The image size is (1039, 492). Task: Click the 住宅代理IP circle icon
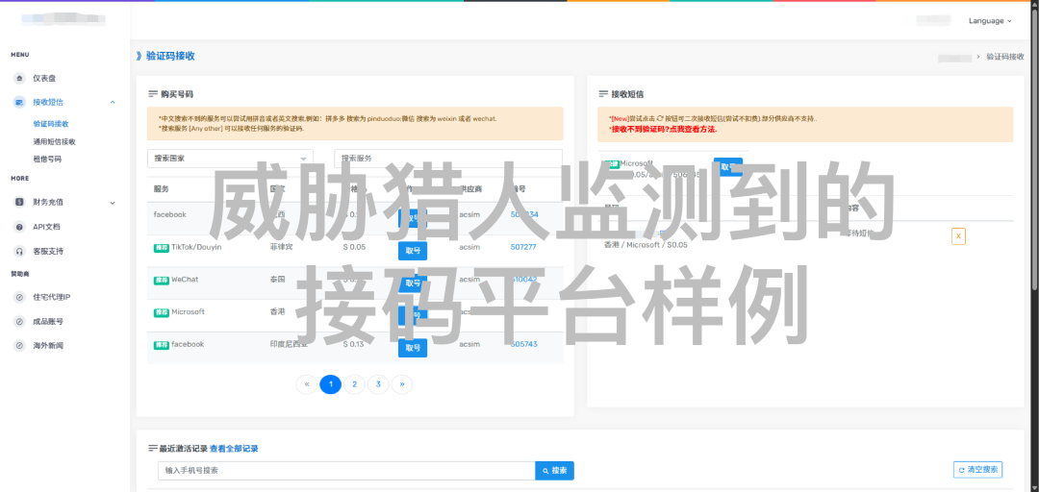tap(19, 297)
